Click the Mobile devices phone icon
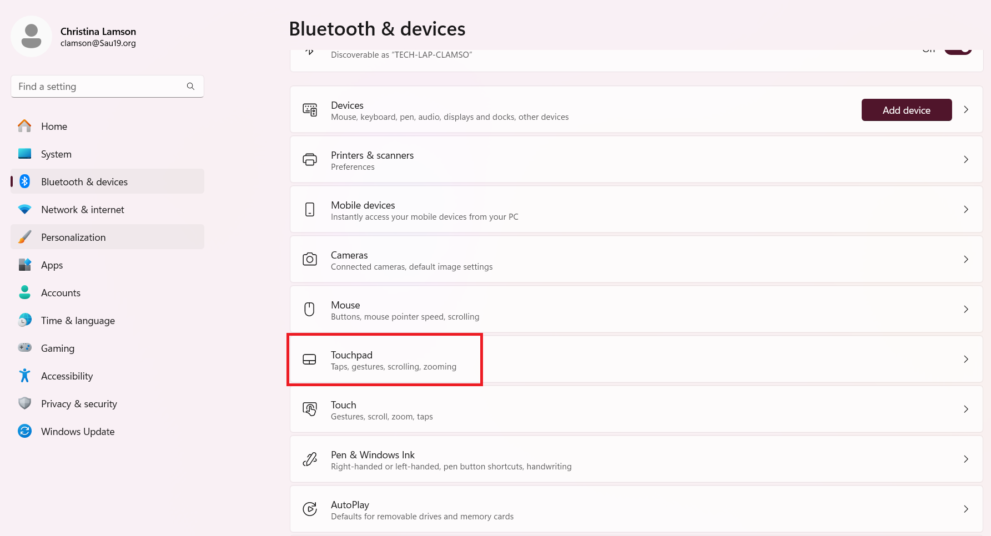This screenshot has height=536, width=991. pos(310,209)
